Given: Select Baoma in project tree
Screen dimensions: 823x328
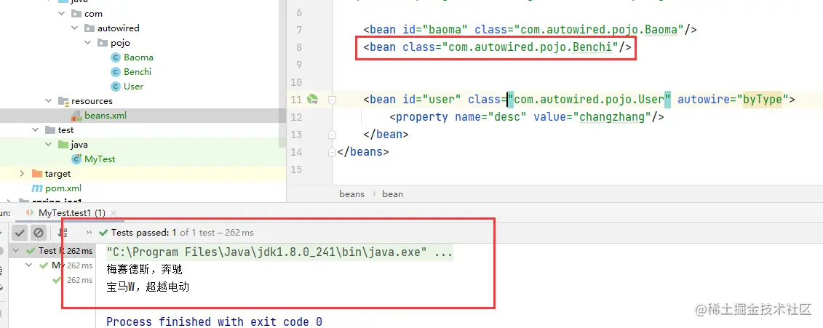Looking at the screenshot, I should tap(138, 57).
